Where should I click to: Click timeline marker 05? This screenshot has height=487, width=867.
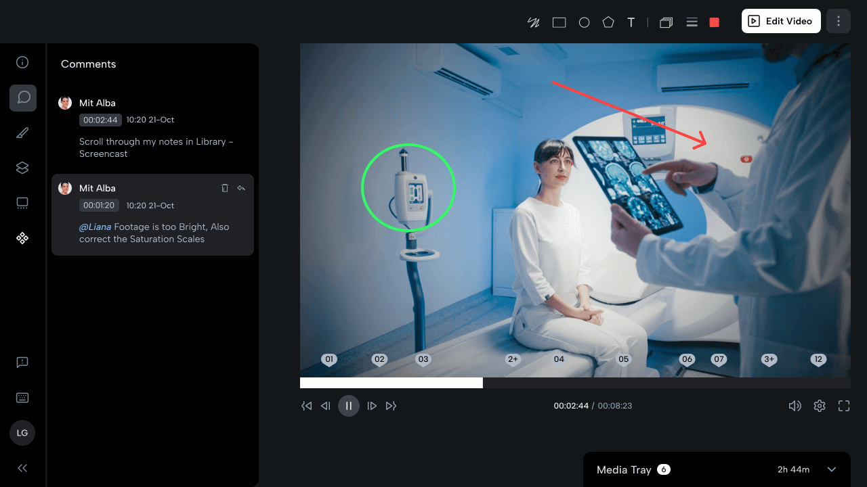[x=623, y=359]
